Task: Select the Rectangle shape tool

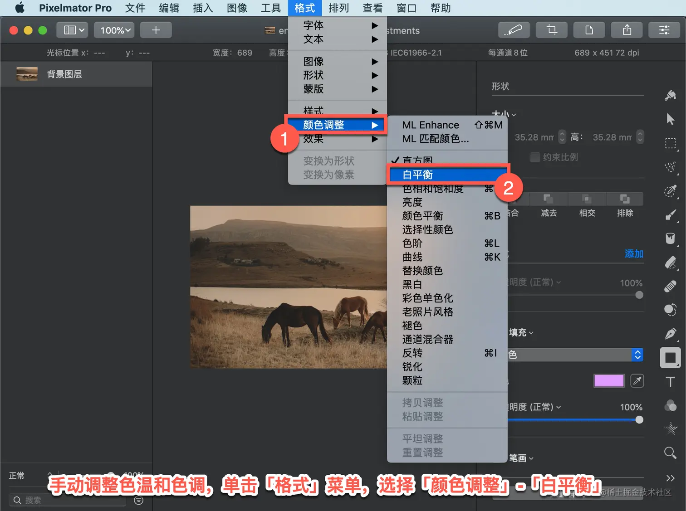Action: pos(670,358)
